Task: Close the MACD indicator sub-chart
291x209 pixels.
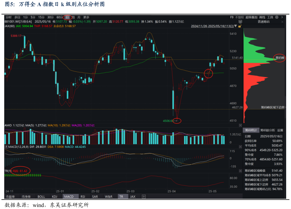Action: pos(240,147)
